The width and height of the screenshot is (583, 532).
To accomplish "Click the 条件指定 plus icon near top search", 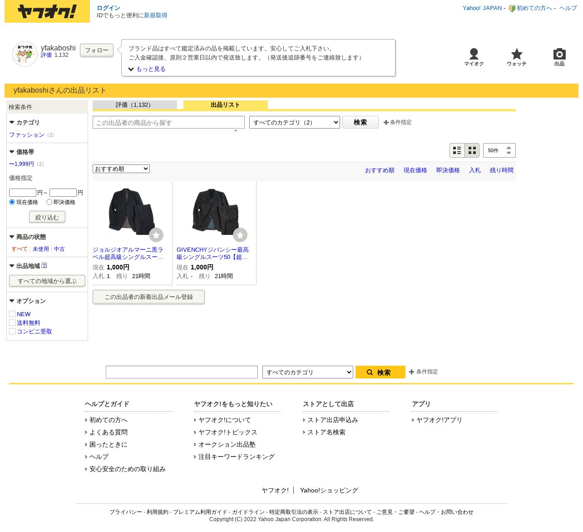I will pyautogui.click(x=386, y=122).
